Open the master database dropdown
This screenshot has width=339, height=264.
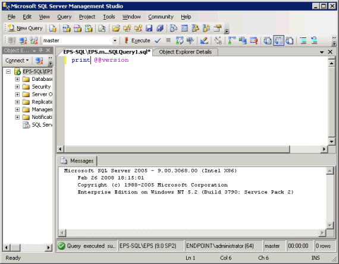pyautogui.click(x=115, y=40)
